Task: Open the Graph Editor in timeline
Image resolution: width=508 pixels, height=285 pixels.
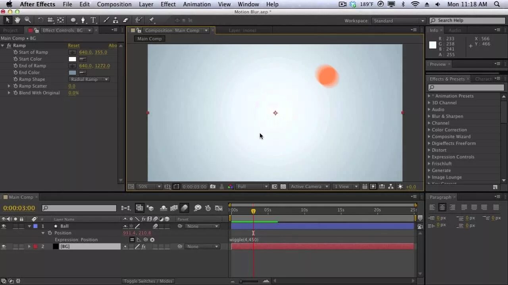Action: click(x=219, y=208)
